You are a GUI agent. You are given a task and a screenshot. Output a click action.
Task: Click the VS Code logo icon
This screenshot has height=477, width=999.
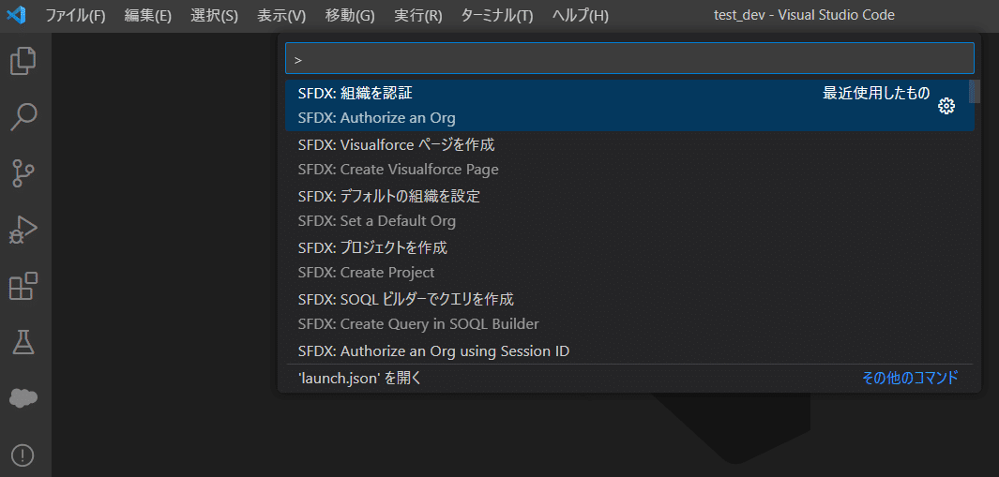tap(16, 15)
